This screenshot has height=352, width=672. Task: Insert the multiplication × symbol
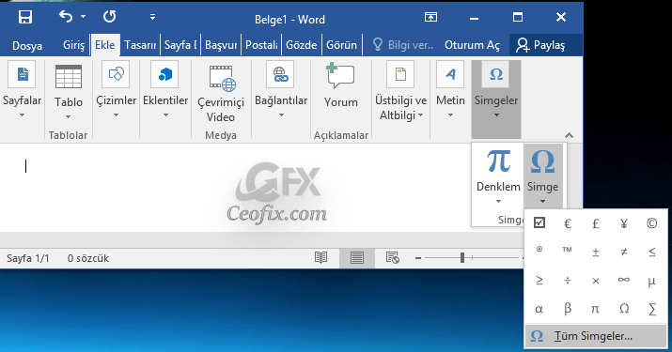pos(596,281)
